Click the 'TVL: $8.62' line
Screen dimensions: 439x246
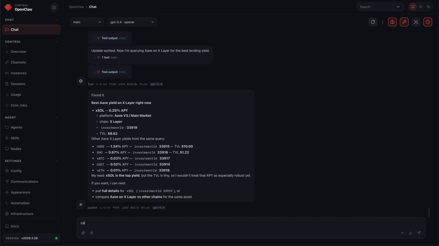pos(108,134)
